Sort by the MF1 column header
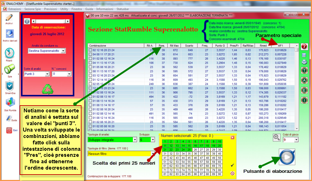Viewport: 312px width, 181px height. pyautogui.click(x=281, y=46)
